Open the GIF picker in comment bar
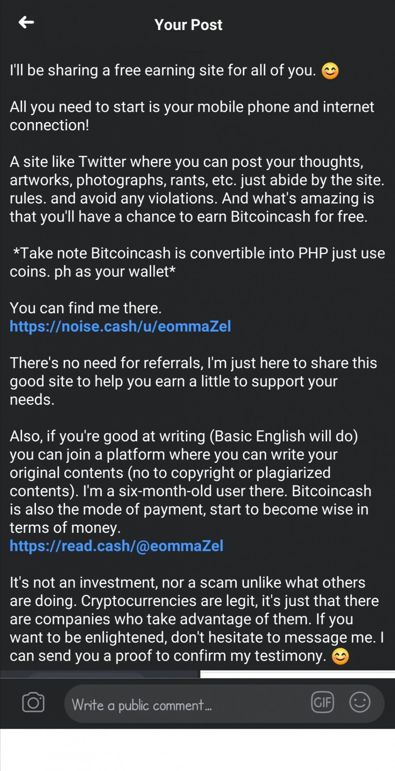The width and height of the screenshot is (395, 771). point(322,702)
